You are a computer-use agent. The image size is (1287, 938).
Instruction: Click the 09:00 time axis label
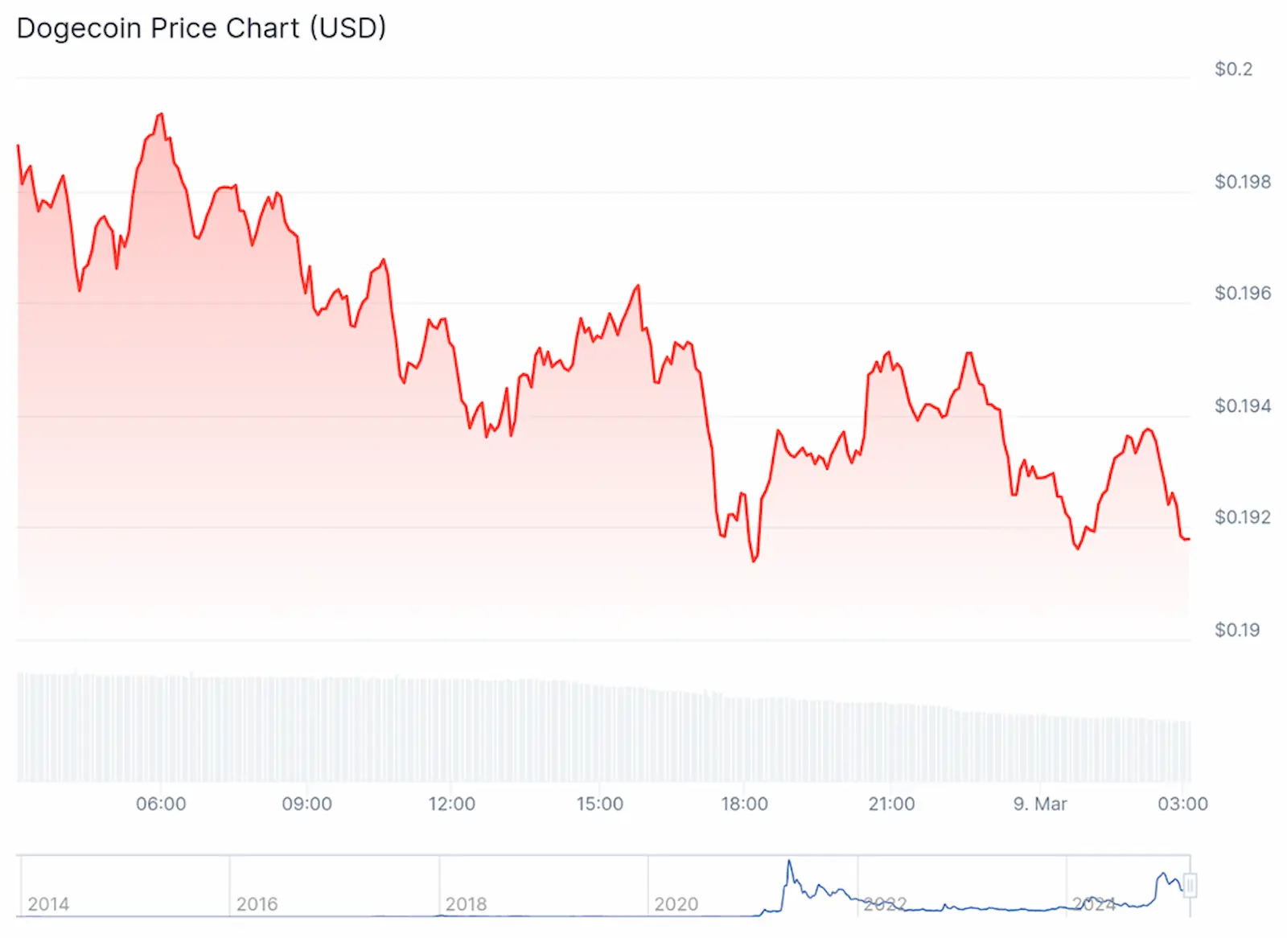(306, 804)
